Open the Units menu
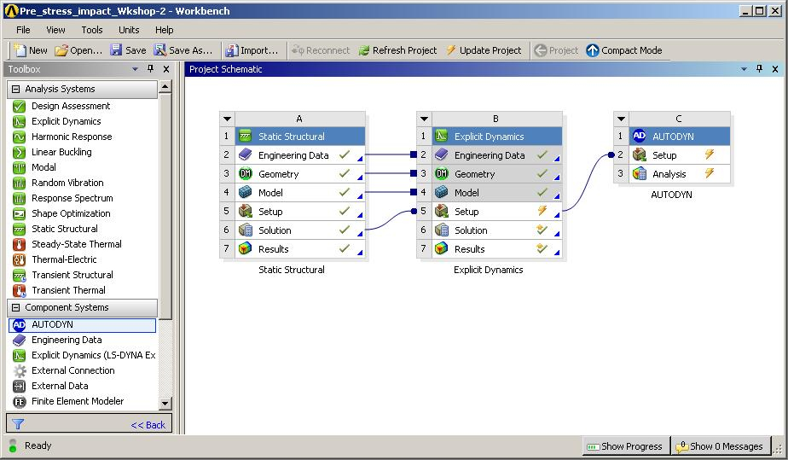The height and width of the screenshot is (460, 788). click(x=129, y=30)
